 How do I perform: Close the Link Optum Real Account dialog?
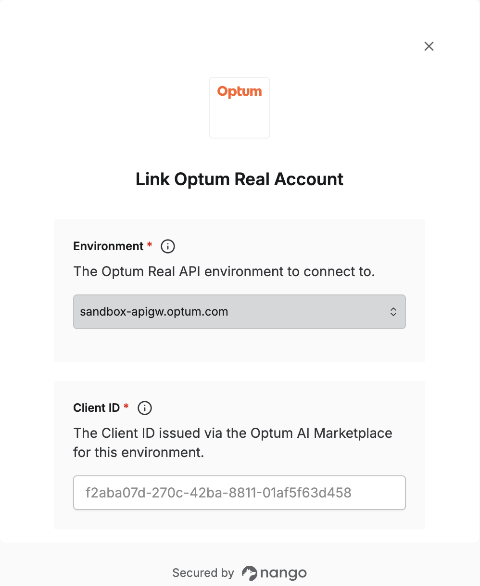coord(429,46)
